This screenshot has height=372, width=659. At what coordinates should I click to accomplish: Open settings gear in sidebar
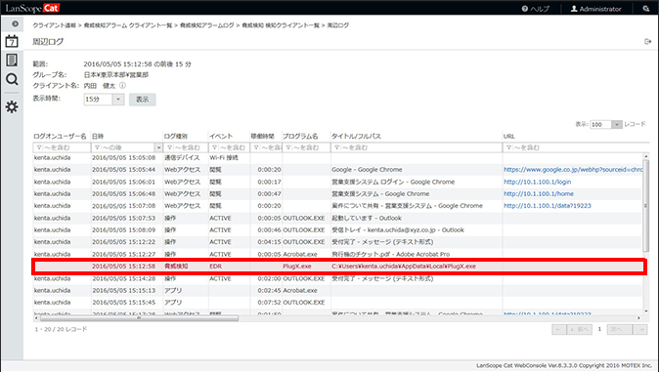point(12,106)
